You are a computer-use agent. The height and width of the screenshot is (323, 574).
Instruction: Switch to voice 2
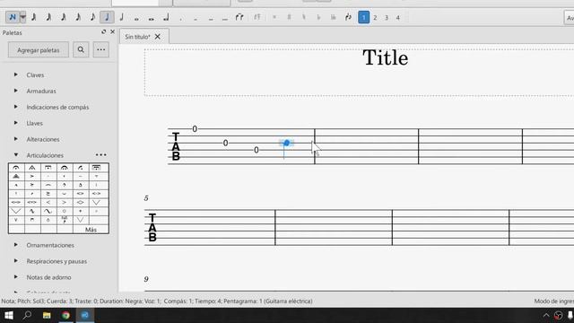click(375, 18)
